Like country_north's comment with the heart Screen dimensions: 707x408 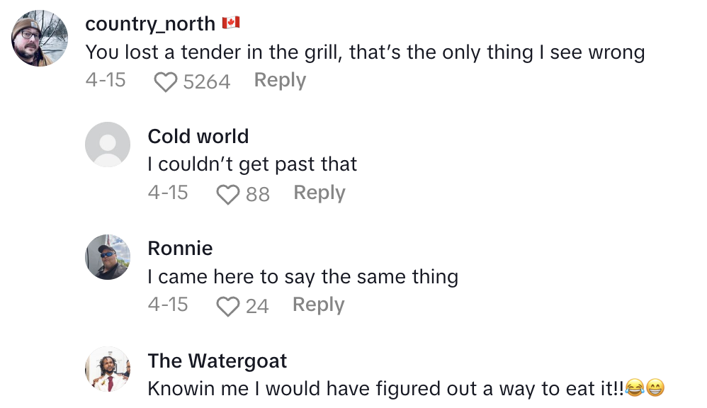pyautogui.click(x=166, y=82)
